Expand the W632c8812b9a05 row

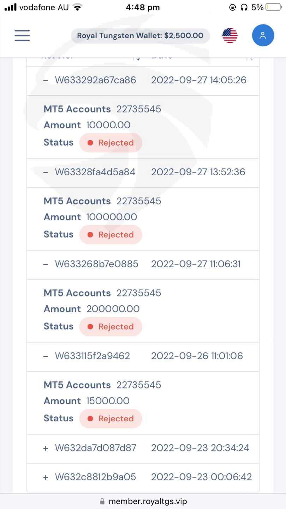point(46,477)
